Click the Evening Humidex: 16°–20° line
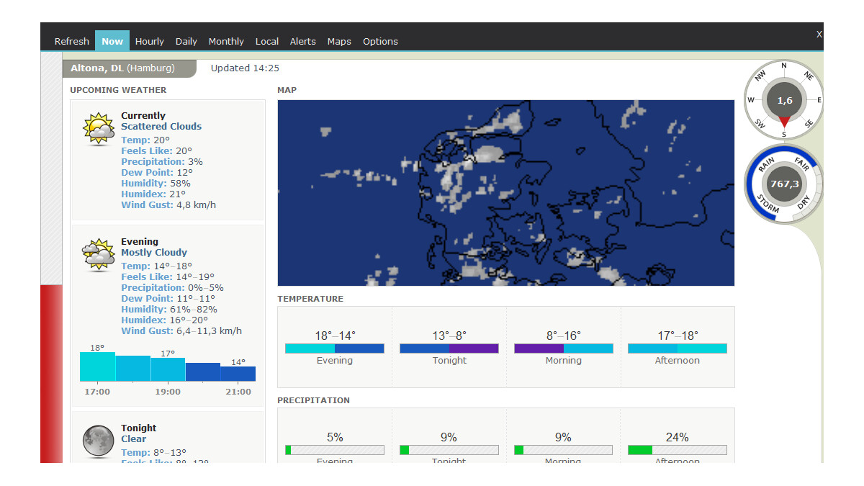The image size is (864, 486). [164, 320]
